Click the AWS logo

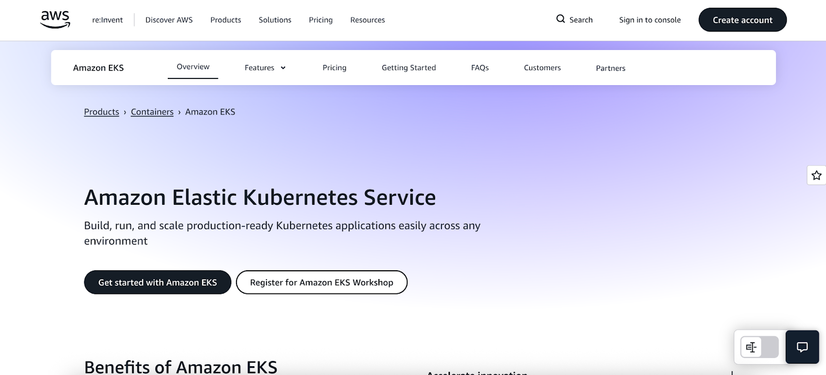click(55, 20)
